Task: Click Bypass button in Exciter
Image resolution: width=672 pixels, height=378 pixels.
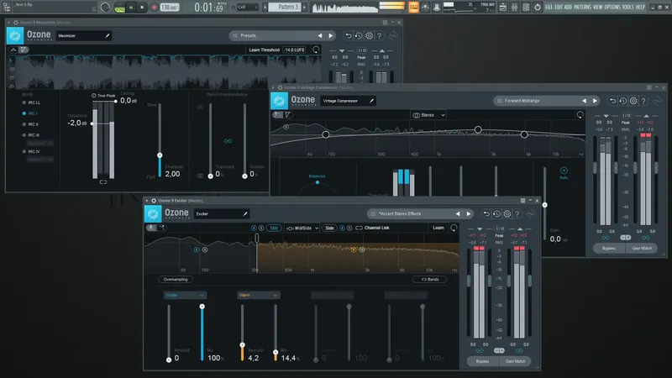Action: 482,361
